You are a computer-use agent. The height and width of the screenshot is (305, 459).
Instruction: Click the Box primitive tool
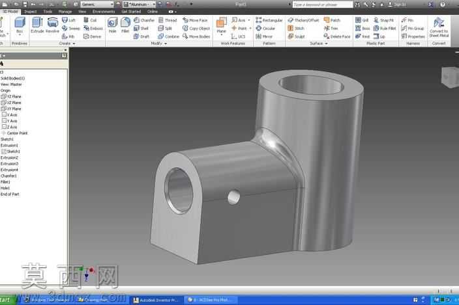tap(20, 24)
